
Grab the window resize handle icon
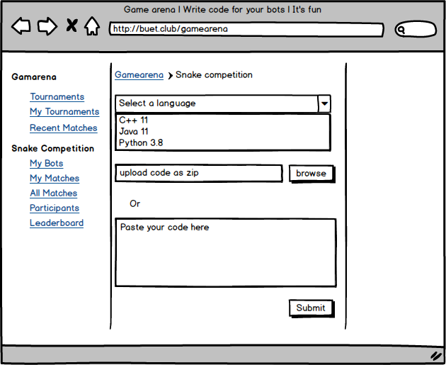click(436, 355)
